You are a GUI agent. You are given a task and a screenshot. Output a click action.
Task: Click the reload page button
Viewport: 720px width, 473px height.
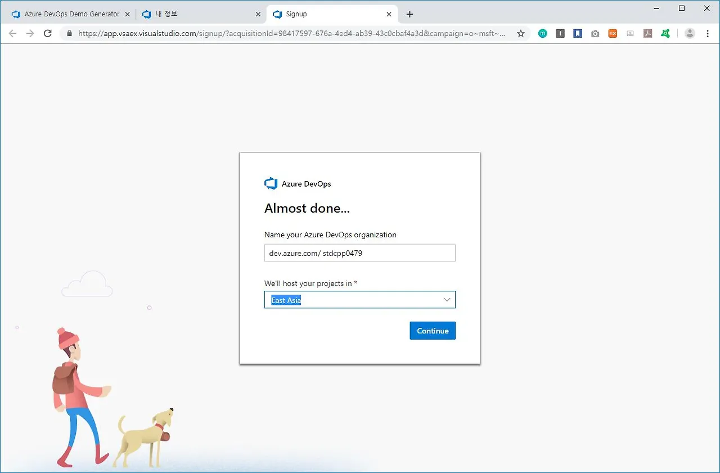coord(47,33)
